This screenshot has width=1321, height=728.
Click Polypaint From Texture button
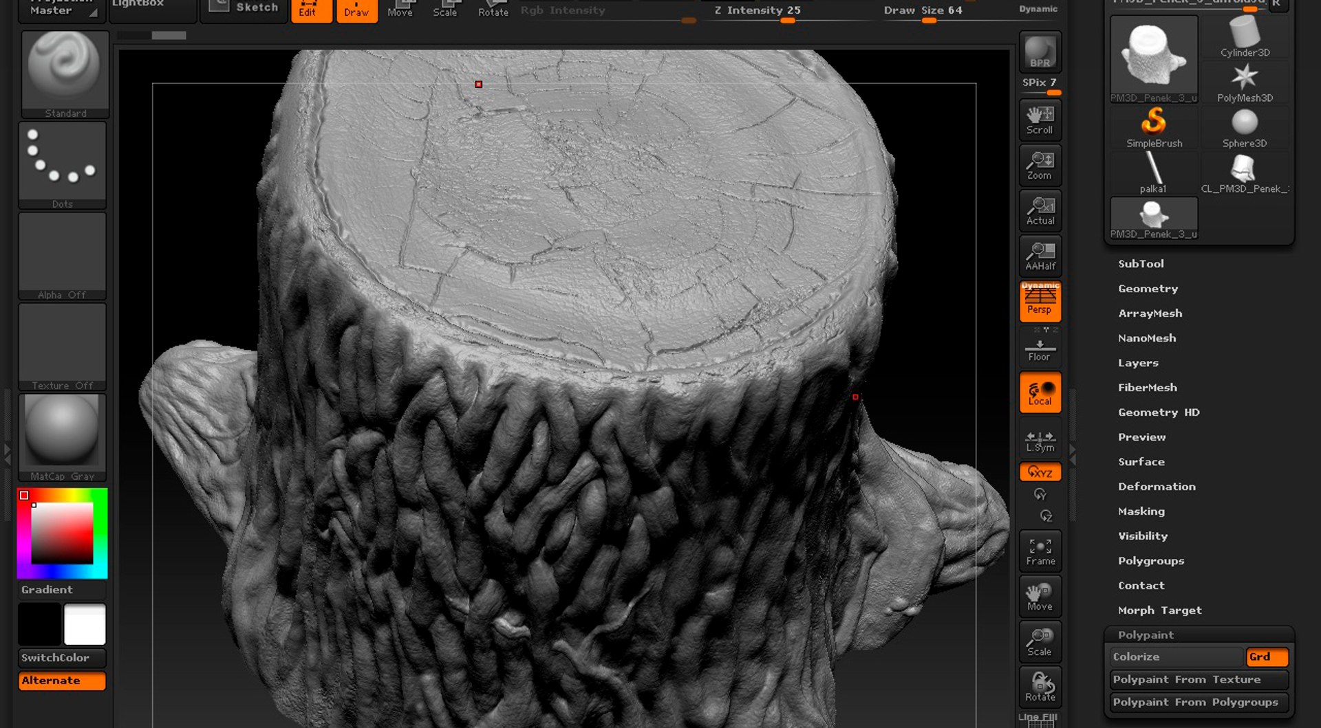(1199, 680)
